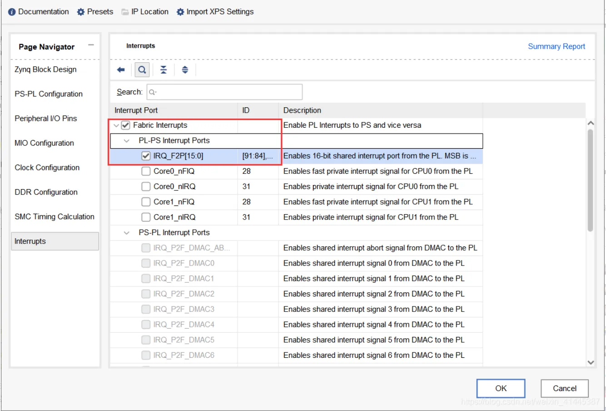606x411 pixels.
Task: Toggle the IRQ_P2F_DMAC1 checkbox
Action: tap(146, 278)
